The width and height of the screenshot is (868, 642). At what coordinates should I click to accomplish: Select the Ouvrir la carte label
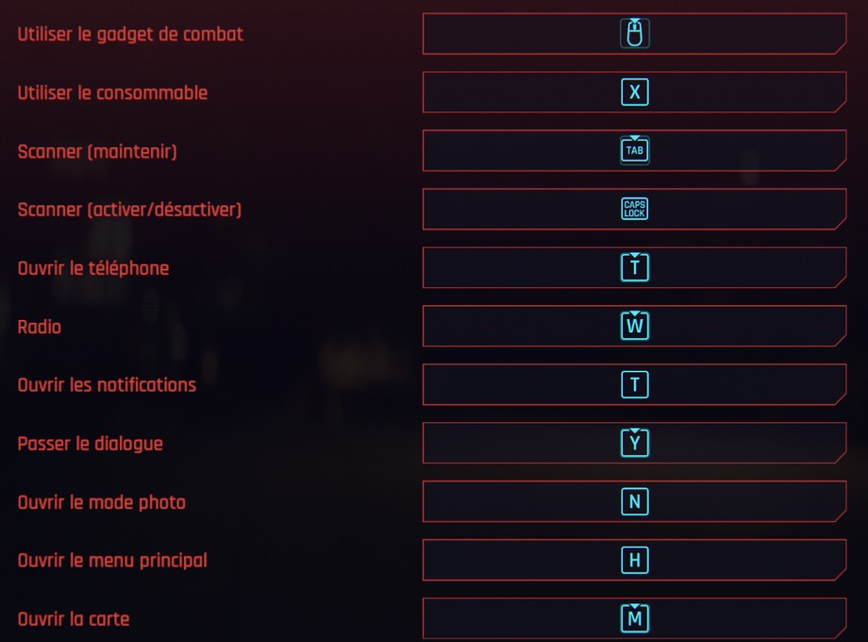73,619
